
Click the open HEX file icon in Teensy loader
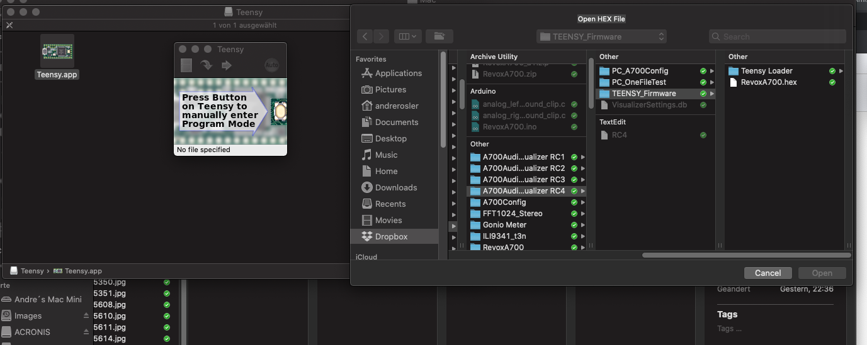[186, 65]
